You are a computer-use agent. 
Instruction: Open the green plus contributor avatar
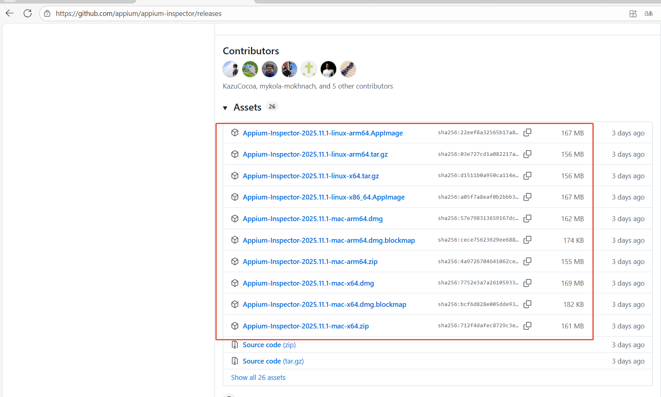[x=309, y=69]
